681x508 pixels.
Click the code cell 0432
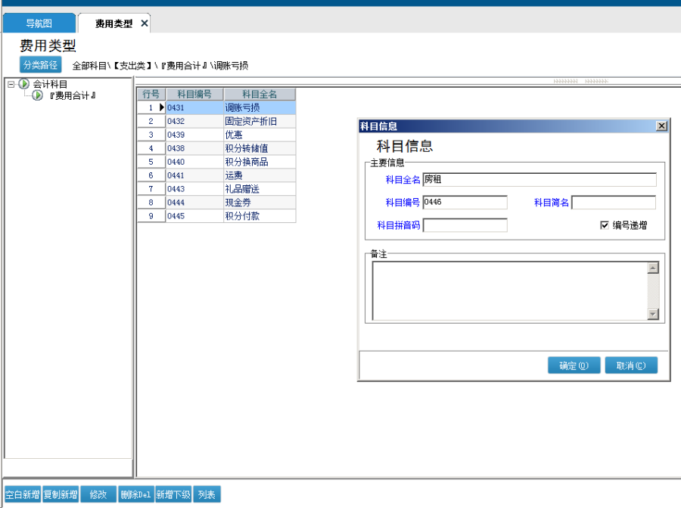pyautogui.click(x=194, y=121)
